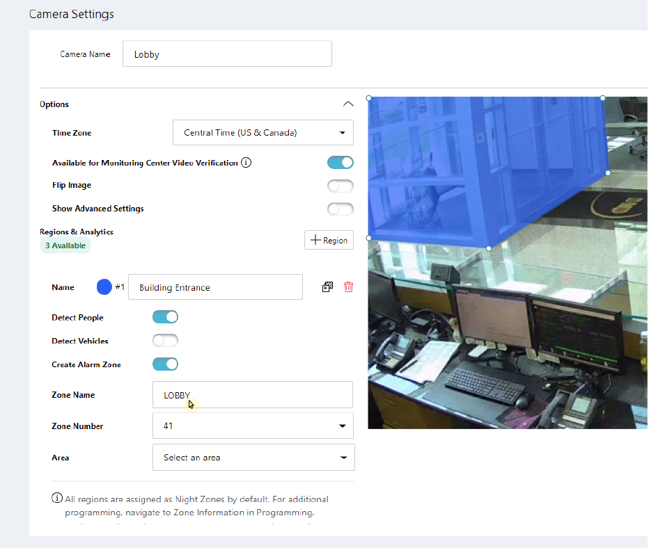Collapse the Options section chevron
This screenshot has height=548, width=649.
point(348,104)
